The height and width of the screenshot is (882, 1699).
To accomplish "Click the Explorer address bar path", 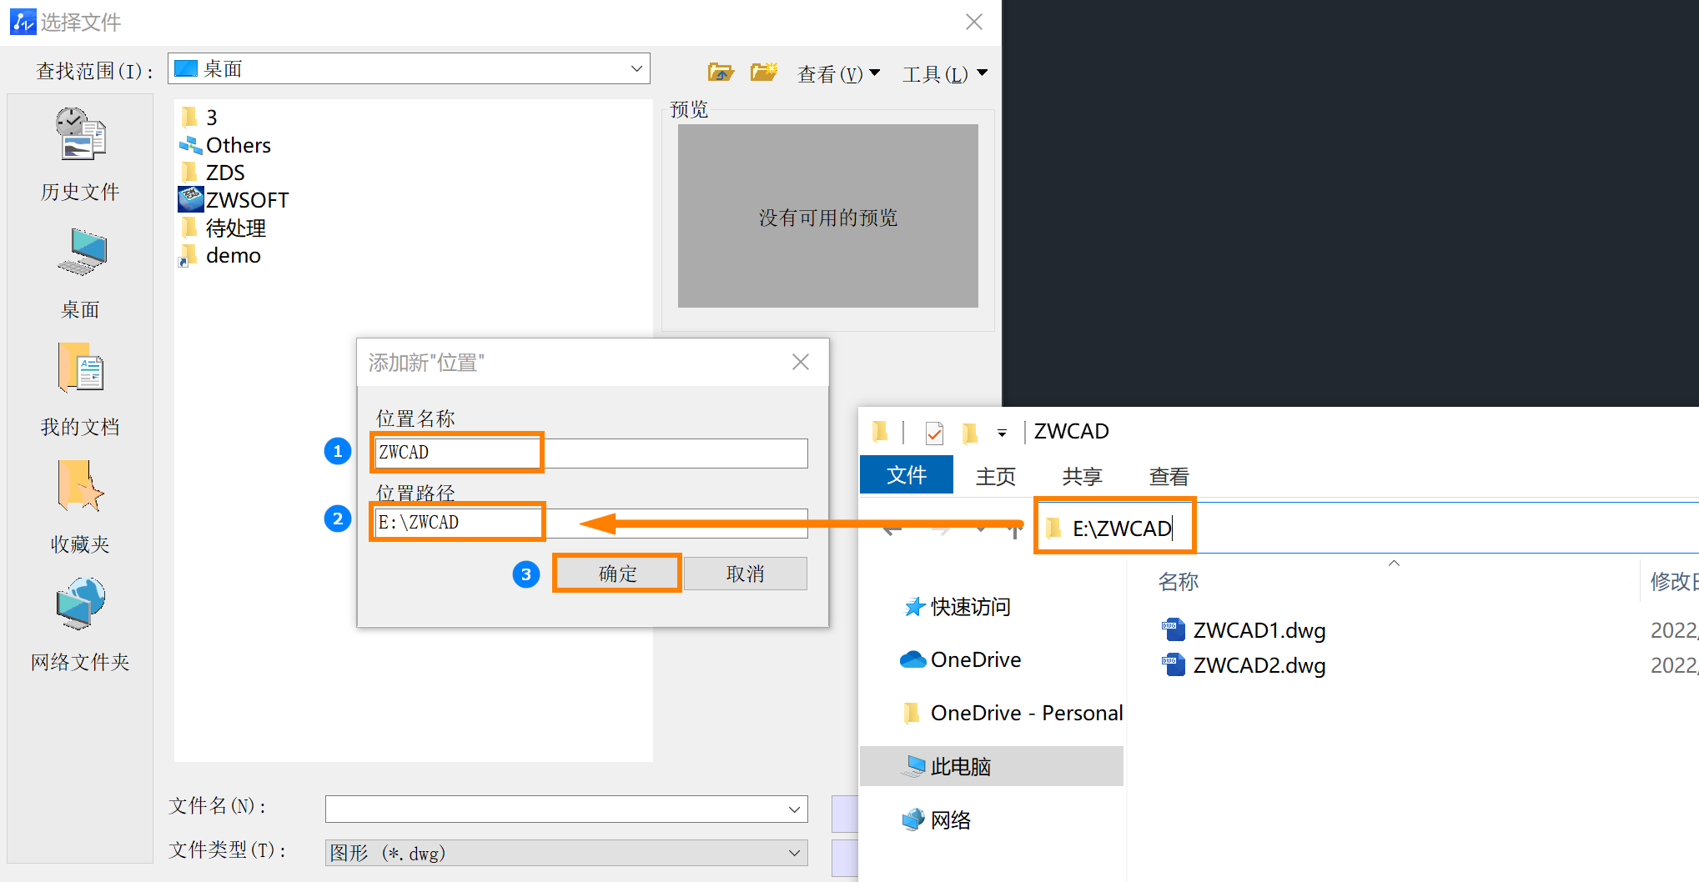I will [1122, 528].
